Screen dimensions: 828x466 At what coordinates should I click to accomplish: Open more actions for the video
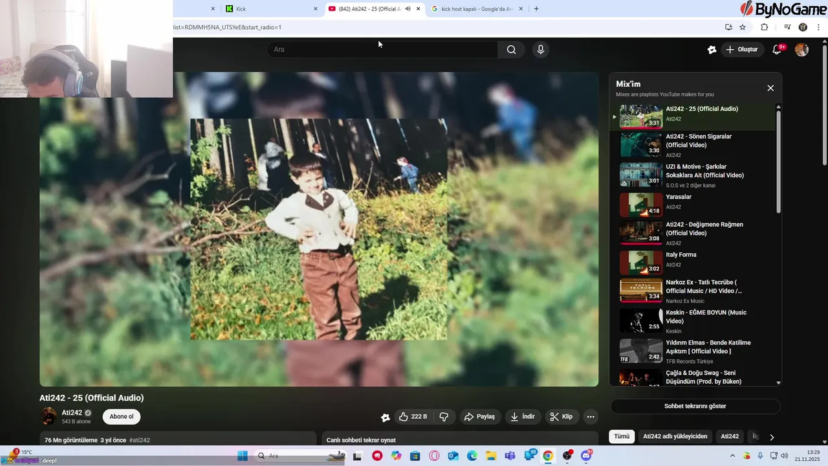590,417
